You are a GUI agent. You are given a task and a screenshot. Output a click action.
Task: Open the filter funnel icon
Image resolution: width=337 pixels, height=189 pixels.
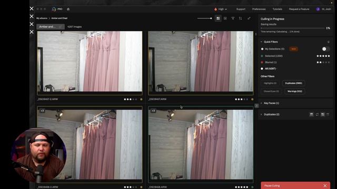(x=233, y=18)
